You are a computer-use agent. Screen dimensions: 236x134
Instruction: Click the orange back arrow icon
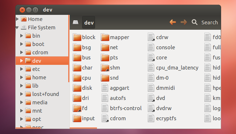173,22
